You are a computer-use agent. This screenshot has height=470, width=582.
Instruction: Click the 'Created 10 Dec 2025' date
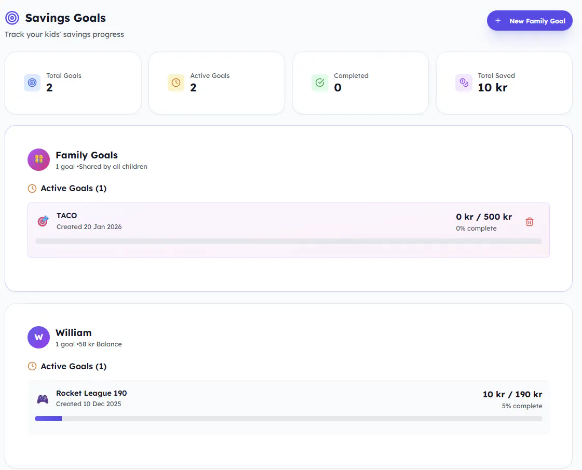coord(89,404)
